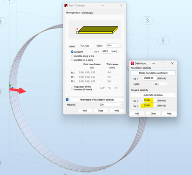Image resolution: width=192 pixels, height=175 pixels.
Task: Open the Color dropdown set to Auto
Action: point(113,46)
